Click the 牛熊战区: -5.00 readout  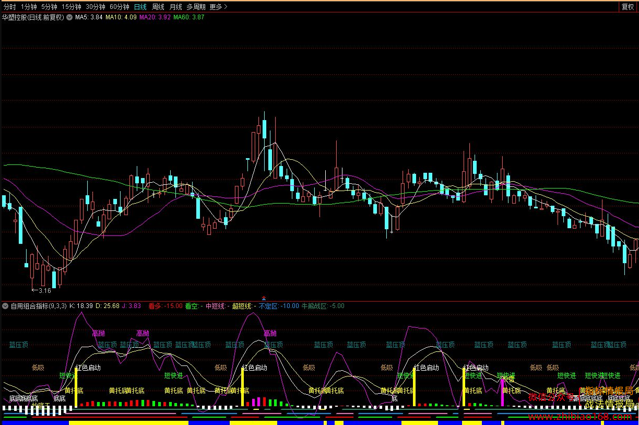(323, 306)
